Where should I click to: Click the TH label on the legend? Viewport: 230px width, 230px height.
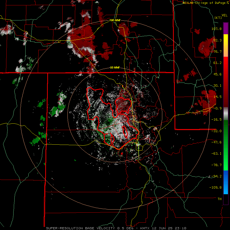click(x=220, y=199)
